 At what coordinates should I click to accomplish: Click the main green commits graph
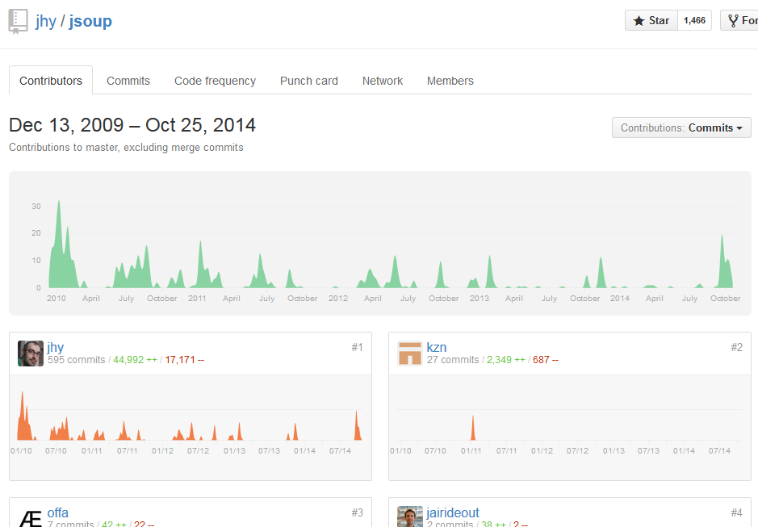click(380, 243)
